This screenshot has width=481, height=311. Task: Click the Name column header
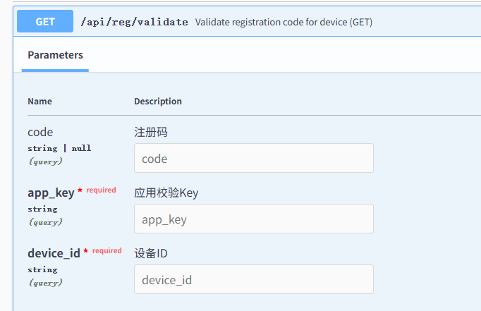click(39, 101)
